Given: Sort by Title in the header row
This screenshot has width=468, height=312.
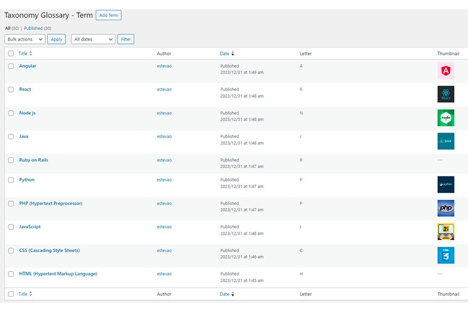Looking at the screenshot, I should 23,54.
